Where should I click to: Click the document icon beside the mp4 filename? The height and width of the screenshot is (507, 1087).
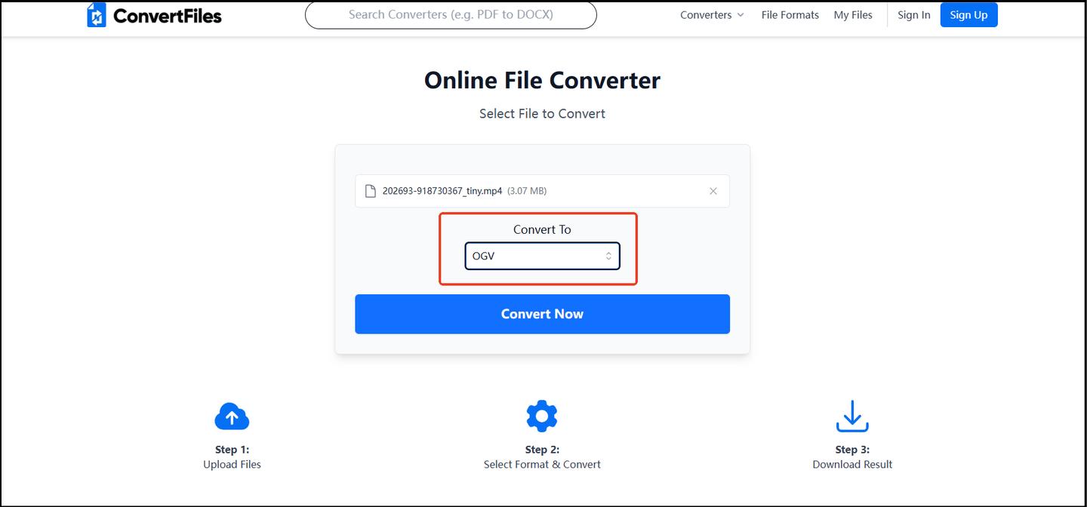click(370, 190)
